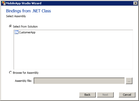This screenshot has height=101, width=139.
Task: Select the 'Select from Solution' radio button
Action: click(10, 26)
